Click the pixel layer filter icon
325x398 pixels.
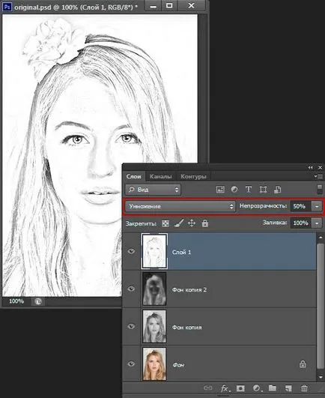point(220,190)
